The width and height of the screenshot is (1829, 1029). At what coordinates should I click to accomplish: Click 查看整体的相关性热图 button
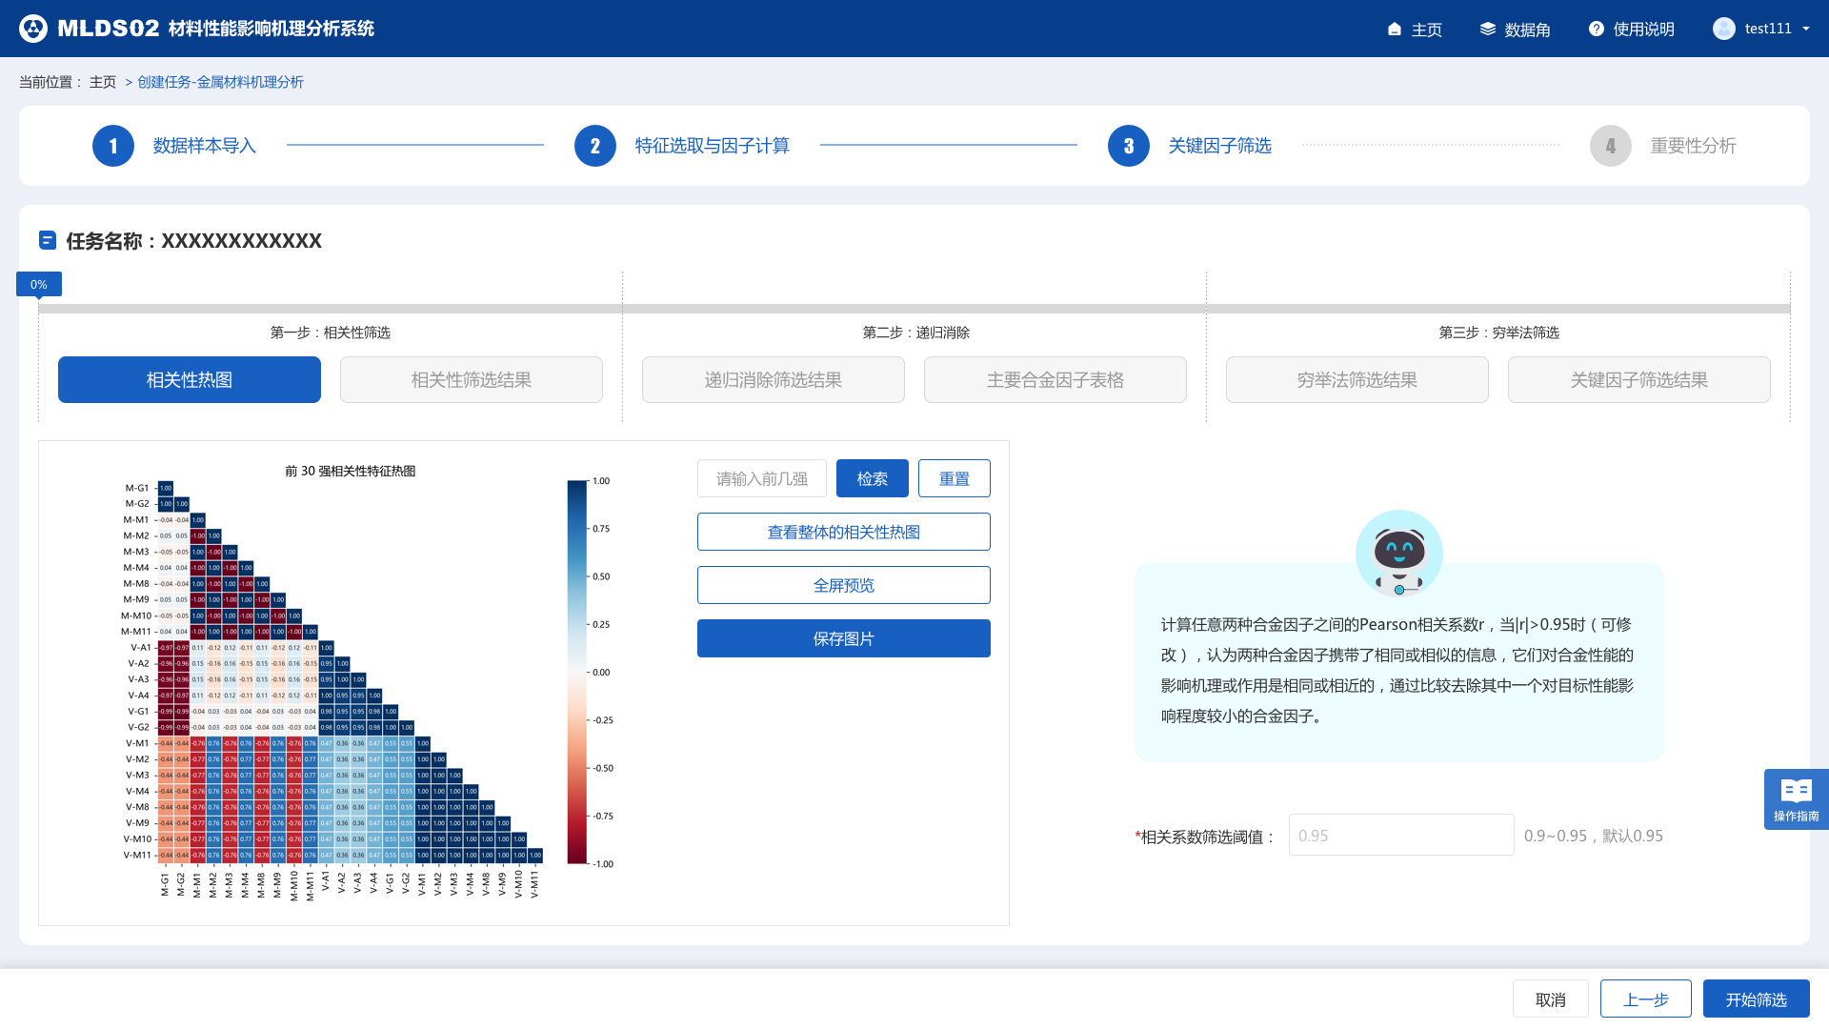(843, 532)
